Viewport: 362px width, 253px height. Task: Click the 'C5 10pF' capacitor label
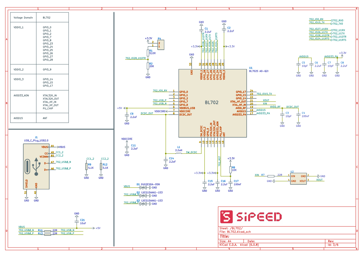(x=305, y=64)
